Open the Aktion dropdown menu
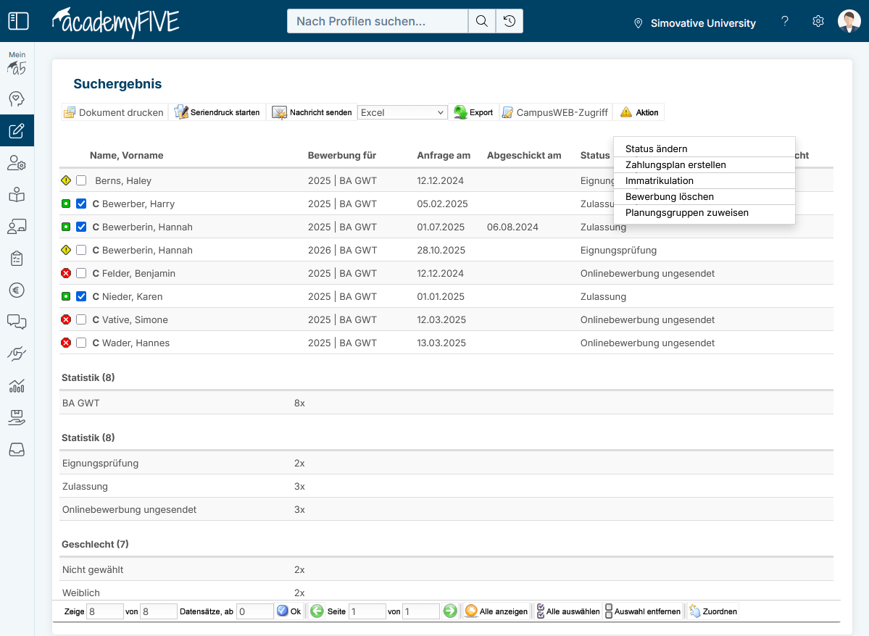Viewport: 869px width, 636px height. [x=639, y=112]
